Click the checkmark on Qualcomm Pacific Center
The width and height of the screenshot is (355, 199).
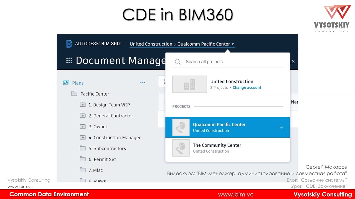(282, 127)
